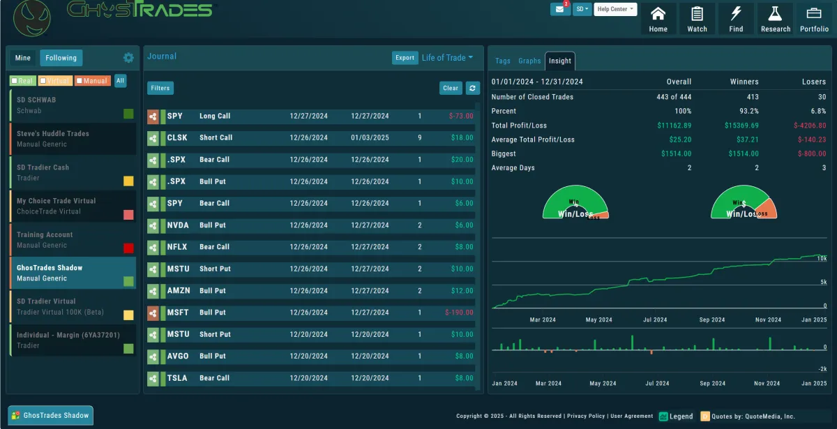Click share icon for TSLA Bear Call
This screenshot has height=429, width=837.
[x=153, y=378]
